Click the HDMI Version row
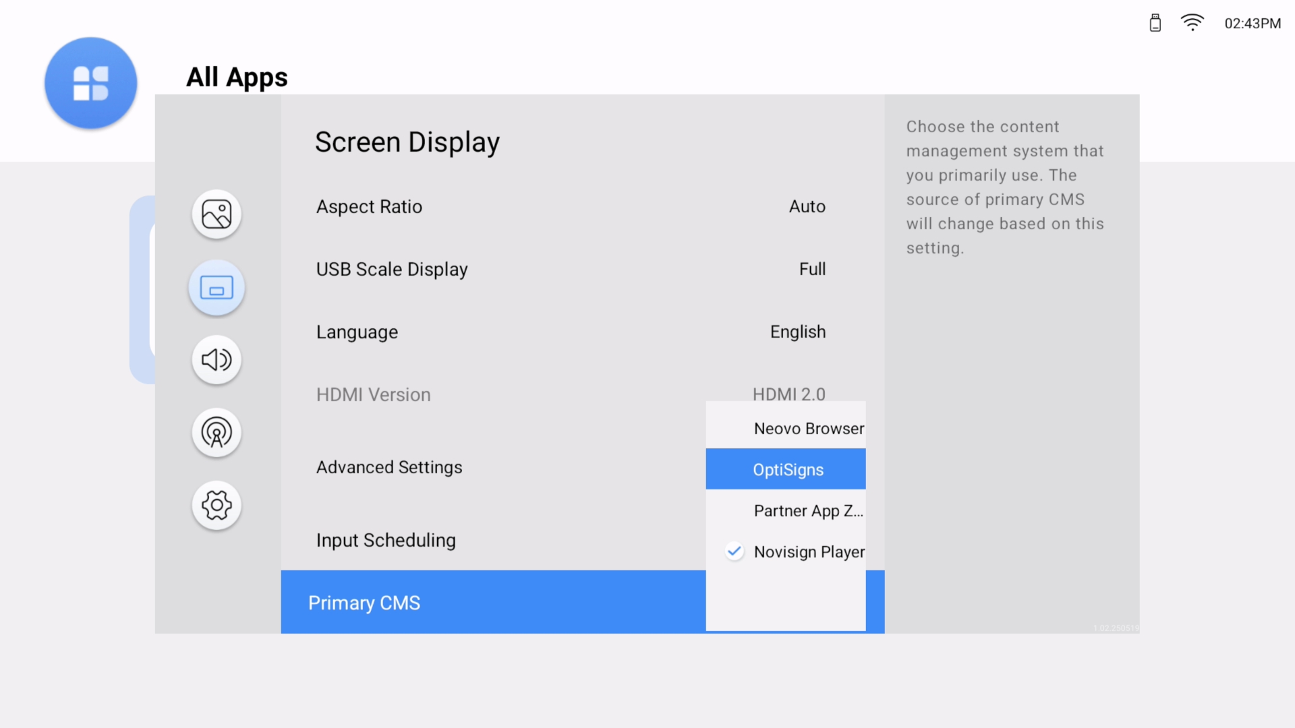The width and height of the screenshot is (1295, 728). pos(373,394)
